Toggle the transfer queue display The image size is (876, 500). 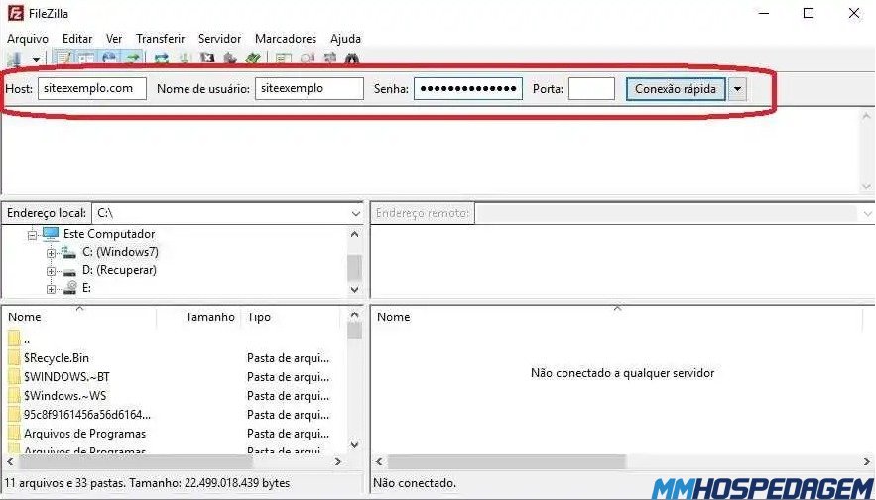tap(133, 59)
